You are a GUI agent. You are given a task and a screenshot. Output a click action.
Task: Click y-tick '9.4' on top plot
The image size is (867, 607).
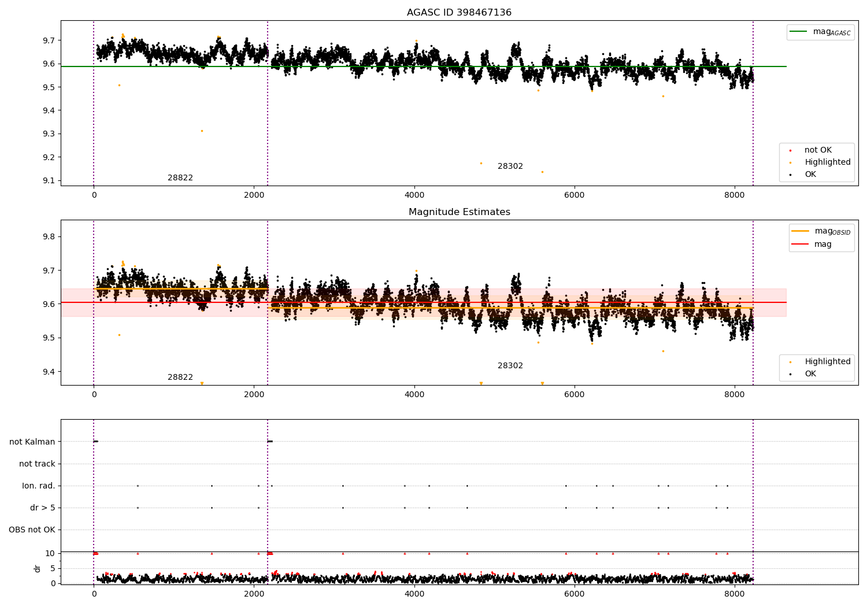point(49,111)
